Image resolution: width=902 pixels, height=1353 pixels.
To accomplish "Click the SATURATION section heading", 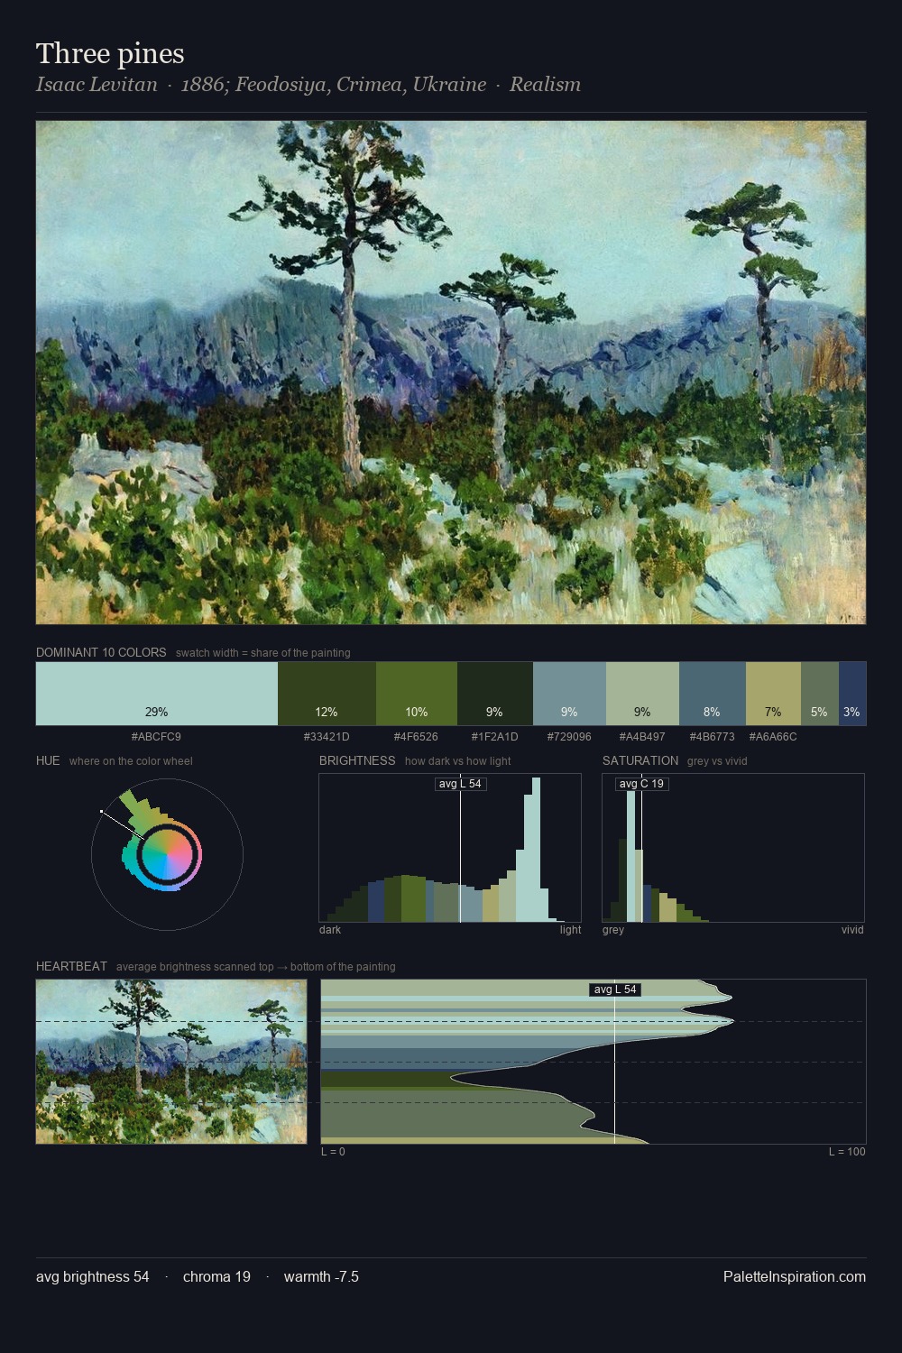I will point(640,760).
